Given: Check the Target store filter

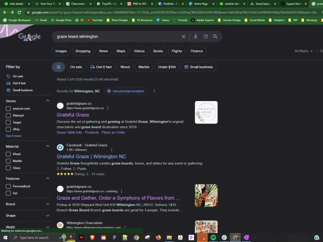Looking at the screenshot, I should point(8,122).
